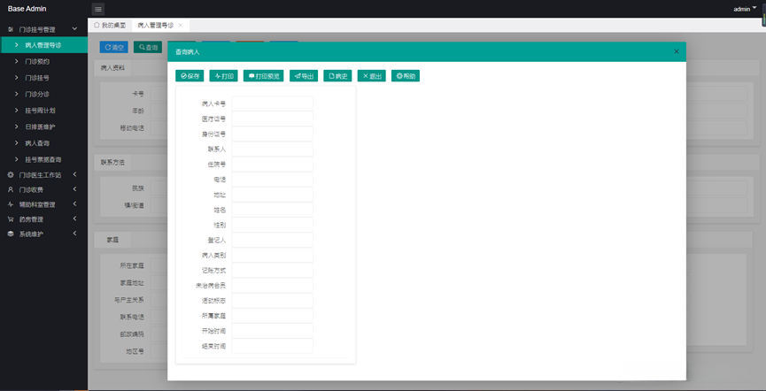The image size is (766, 391).
Task: Click the 病史 button
Action: 337,76
